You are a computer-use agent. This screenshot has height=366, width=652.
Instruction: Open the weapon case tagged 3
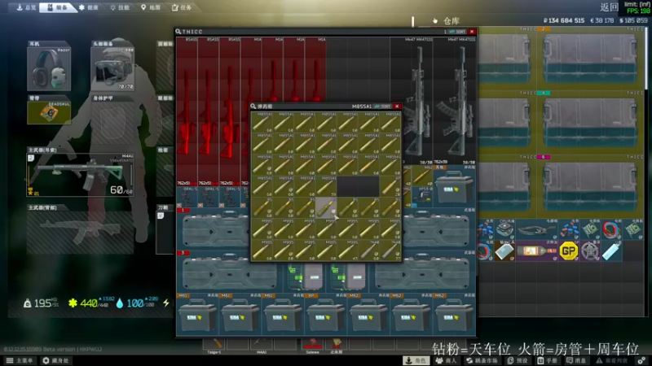coord(230,272)
